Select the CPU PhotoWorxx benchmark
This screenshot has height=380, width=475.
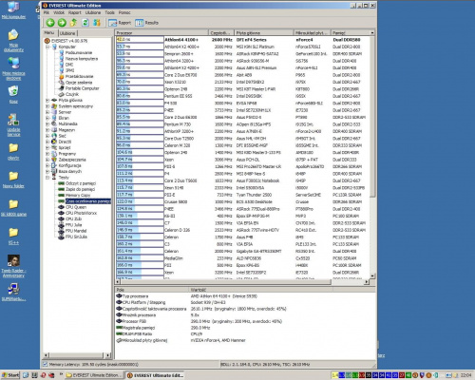81,213
